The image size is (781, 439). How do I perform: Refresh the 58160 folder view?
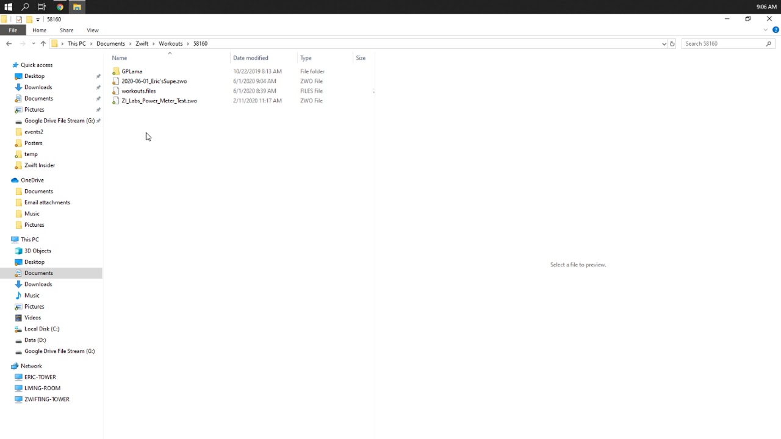tap(672, 44)
